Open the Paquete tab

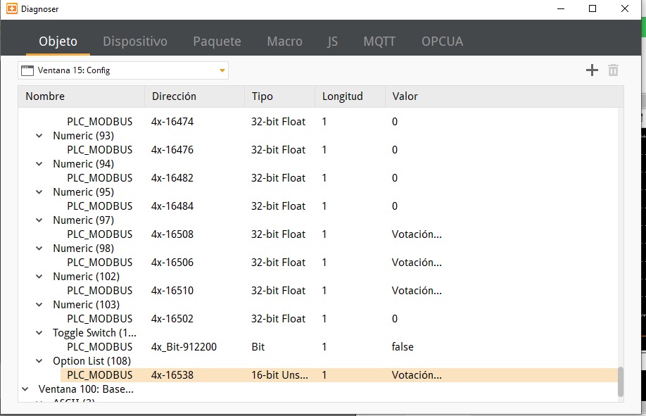point(217,42)
